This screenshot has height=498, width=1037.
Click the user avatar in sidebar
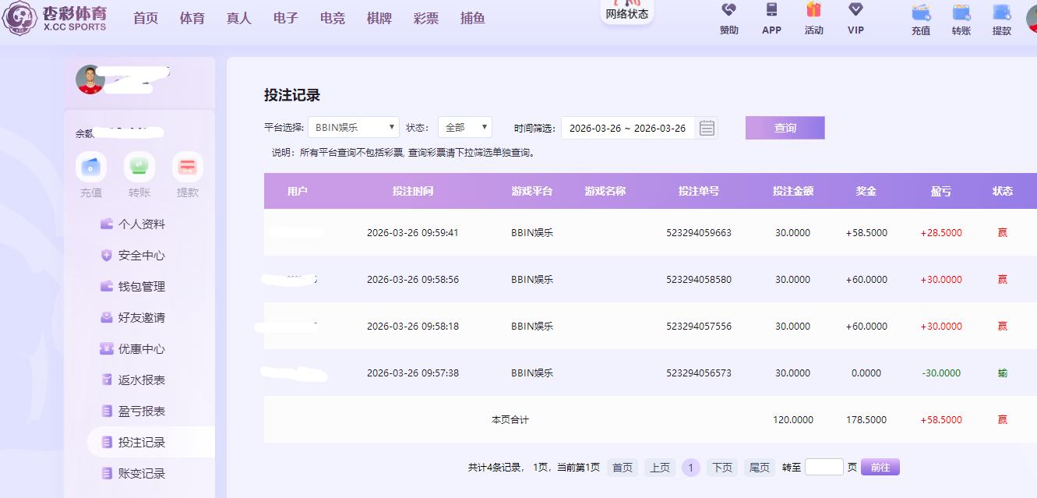point(90,79)
